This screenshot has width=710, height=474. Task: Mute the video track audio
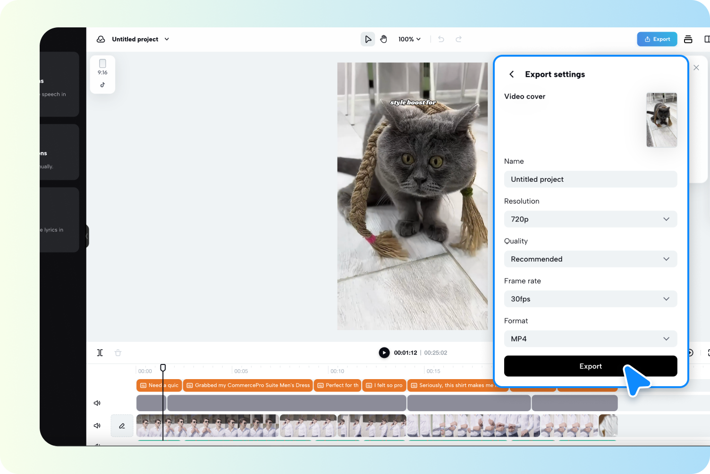pyautogui.click(x=97, y=425)
